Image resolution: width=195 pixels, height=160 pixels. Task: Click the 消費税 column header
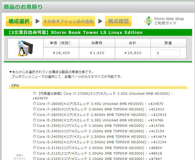click(97, 43)
